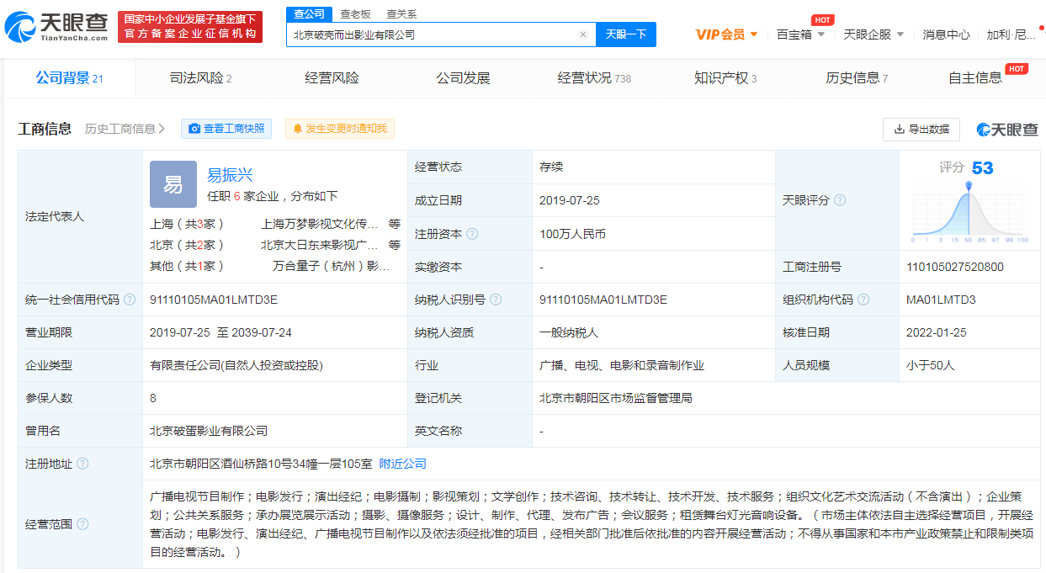Click the TianYanCha logo

pos(56,28)
